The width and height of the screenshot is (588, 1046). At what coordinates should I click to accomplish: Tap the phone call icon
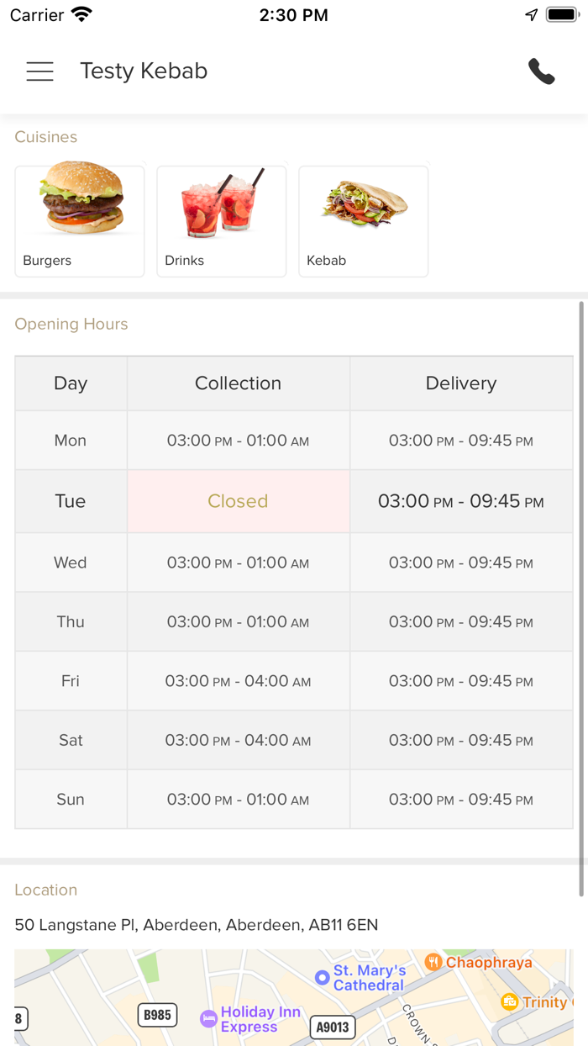point(542,71)
